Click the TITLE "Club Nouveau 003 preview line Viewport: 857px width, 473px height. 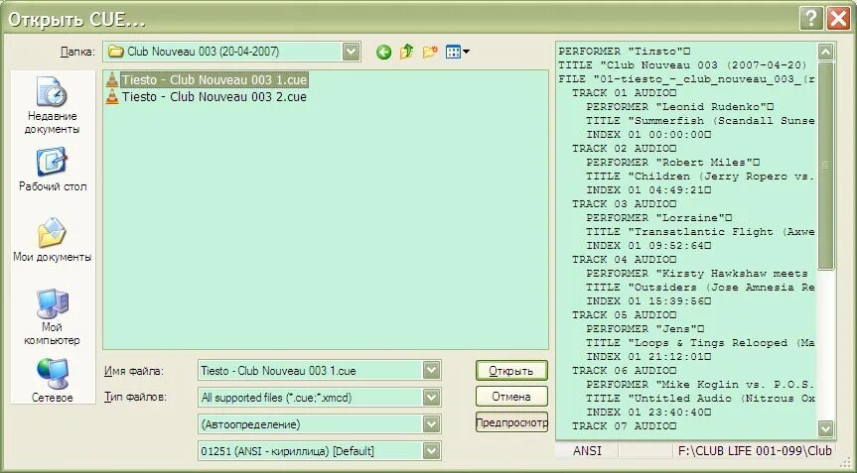click(x=682, y=64)
